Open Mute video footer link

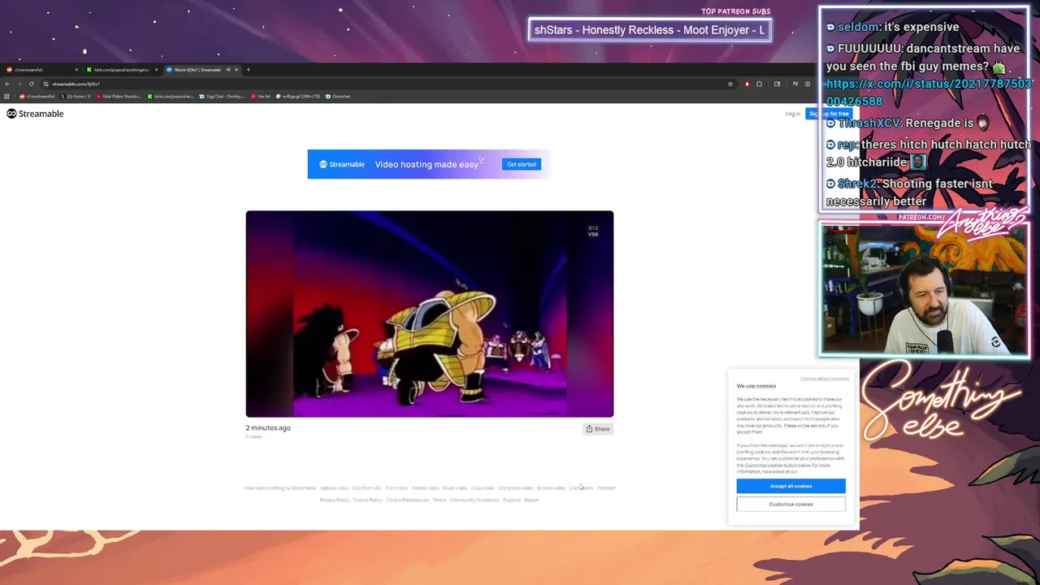[x=455, y=488]
